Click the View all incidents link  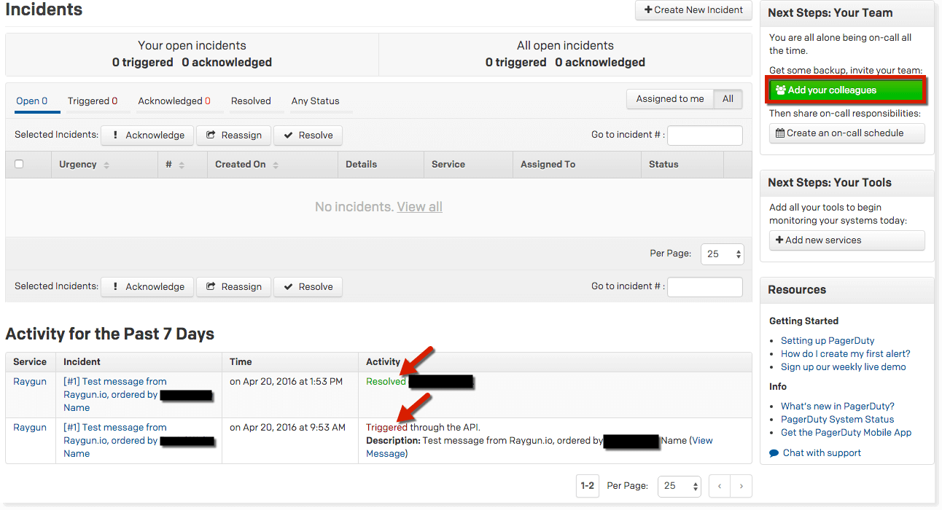419,207
